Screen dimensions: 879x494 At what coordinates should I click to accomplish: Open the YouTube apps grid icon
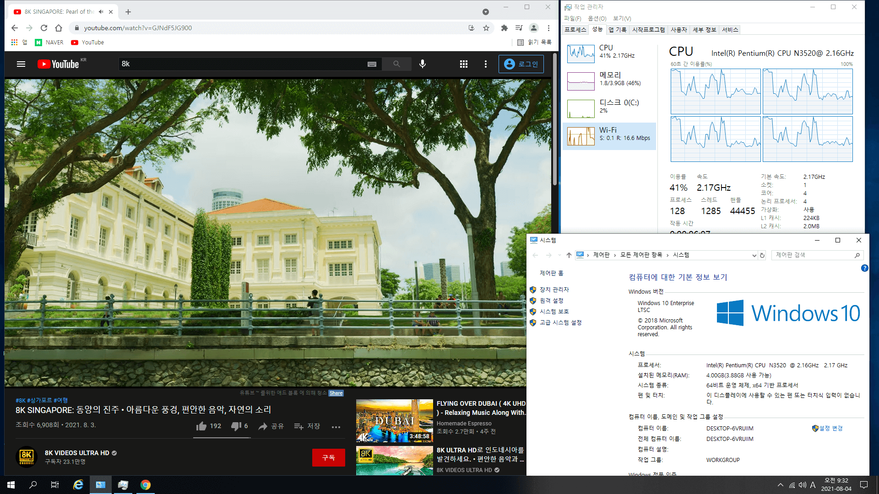point(464,64)
